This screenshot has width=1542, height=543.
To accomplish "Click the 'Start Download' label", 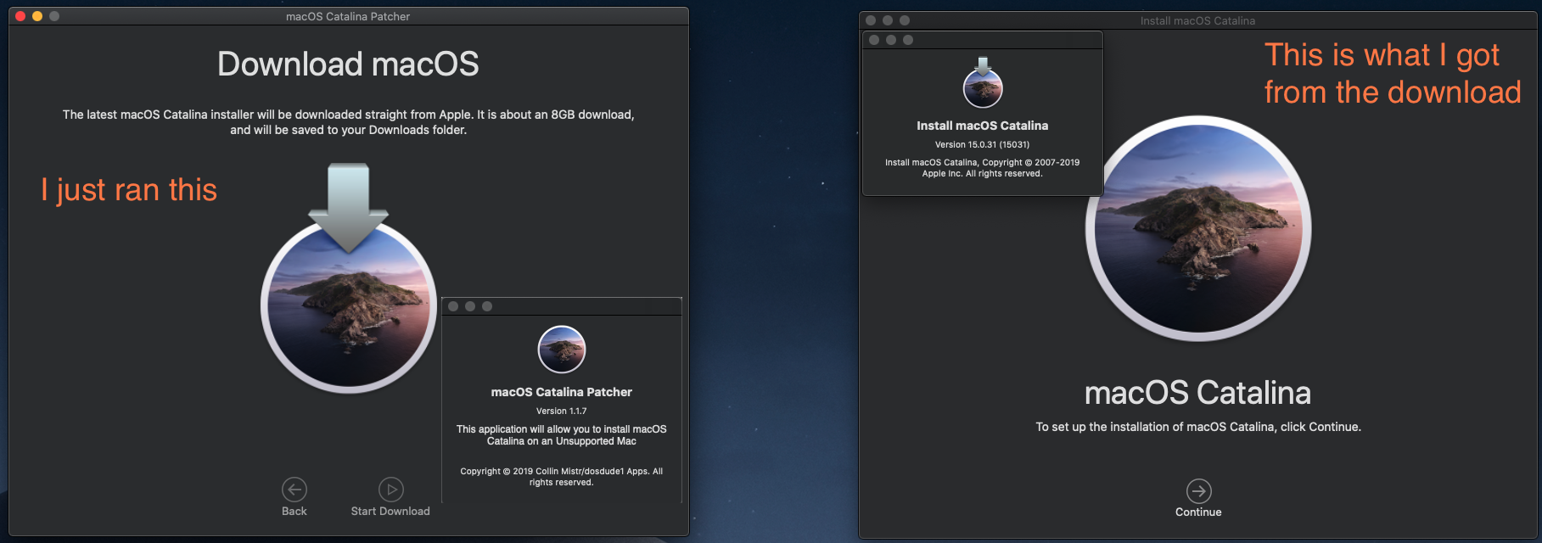I will (390, 511).
